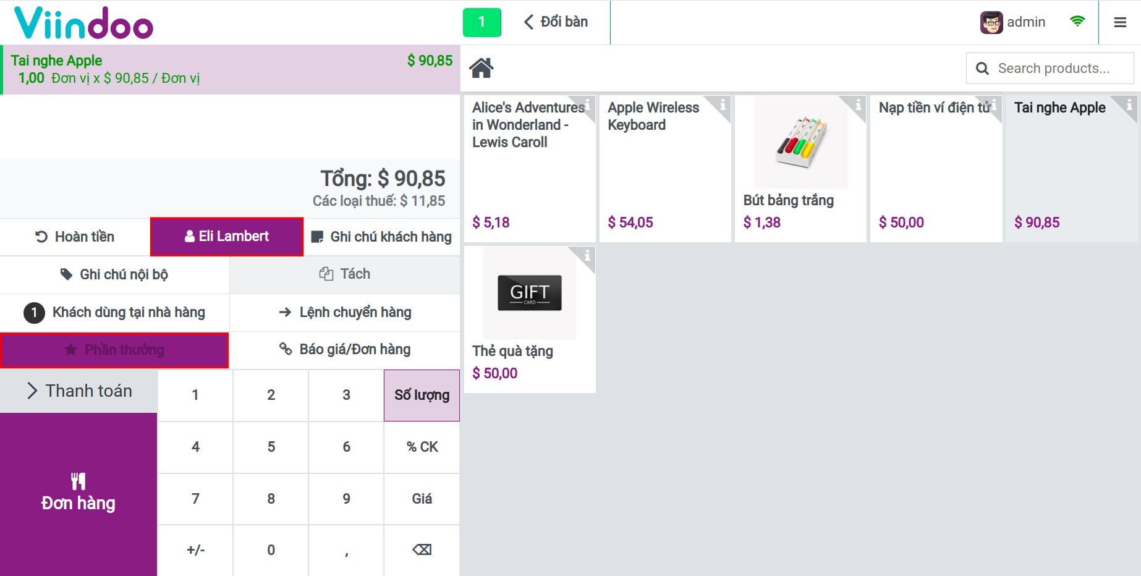Open the Phần thưởng rewards option
The width and height of the screenshot is (1141, 576).
pyautogui.click(x=115, y=349)
